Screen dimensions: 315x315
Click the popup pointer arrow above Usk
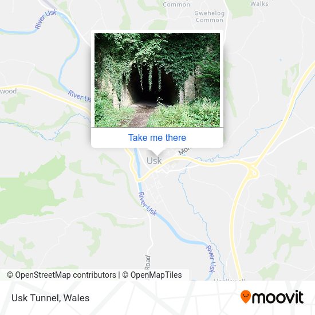157,151
